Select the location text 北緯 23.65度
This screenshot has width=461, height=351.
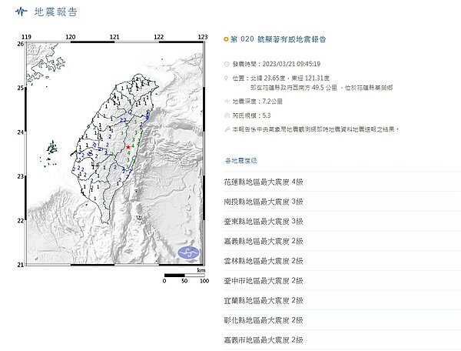pyautogui.click(x=267, y=78)
